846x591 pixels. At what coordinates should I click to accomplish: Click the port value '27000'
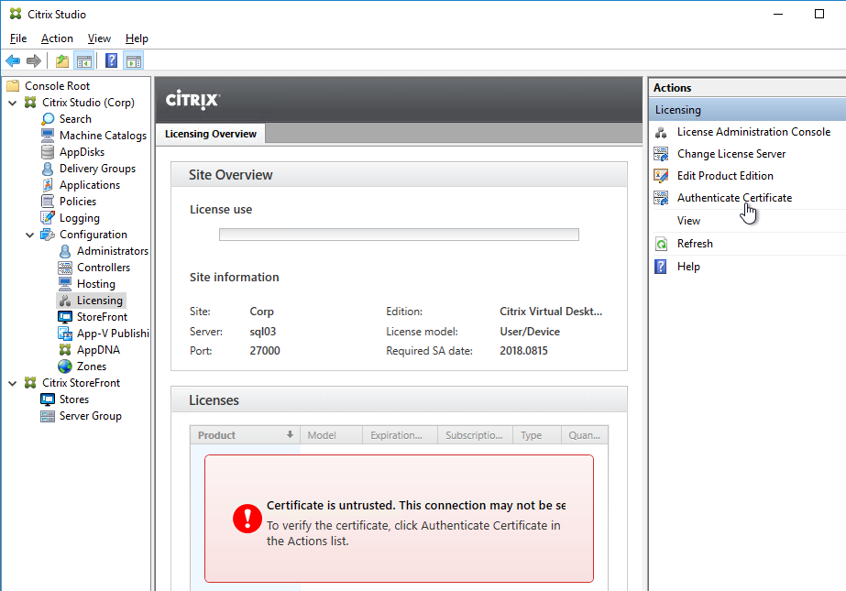265,351
